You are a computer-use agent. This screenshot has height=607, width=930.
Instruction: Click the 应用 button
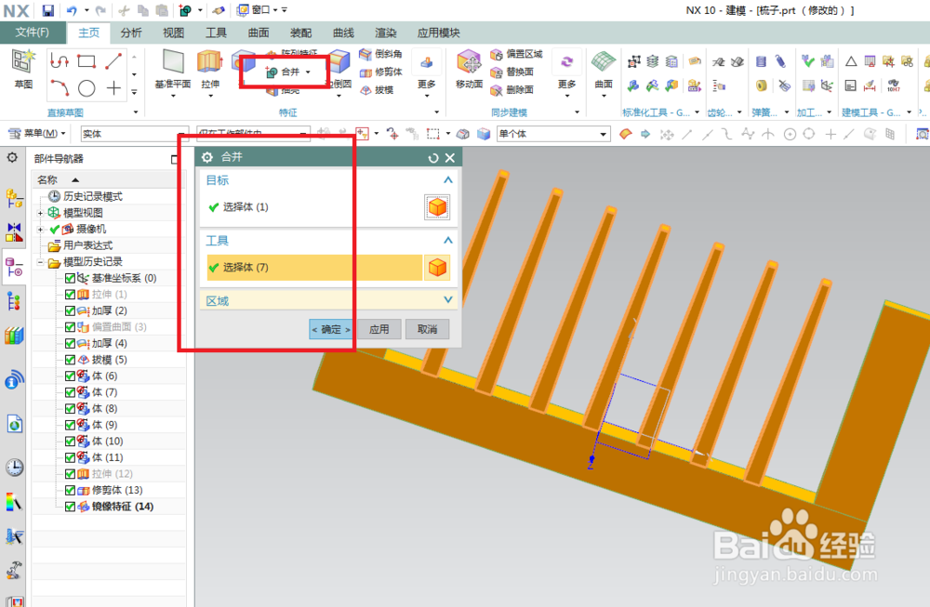pos(379,329)
